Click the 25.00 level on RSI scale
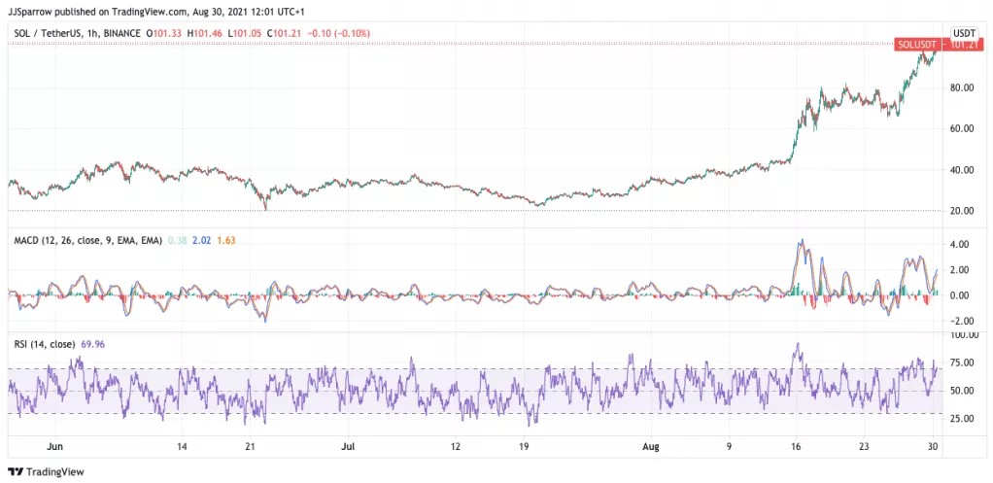This screenshot has width=993, height=483. click(x=964, y=419)
